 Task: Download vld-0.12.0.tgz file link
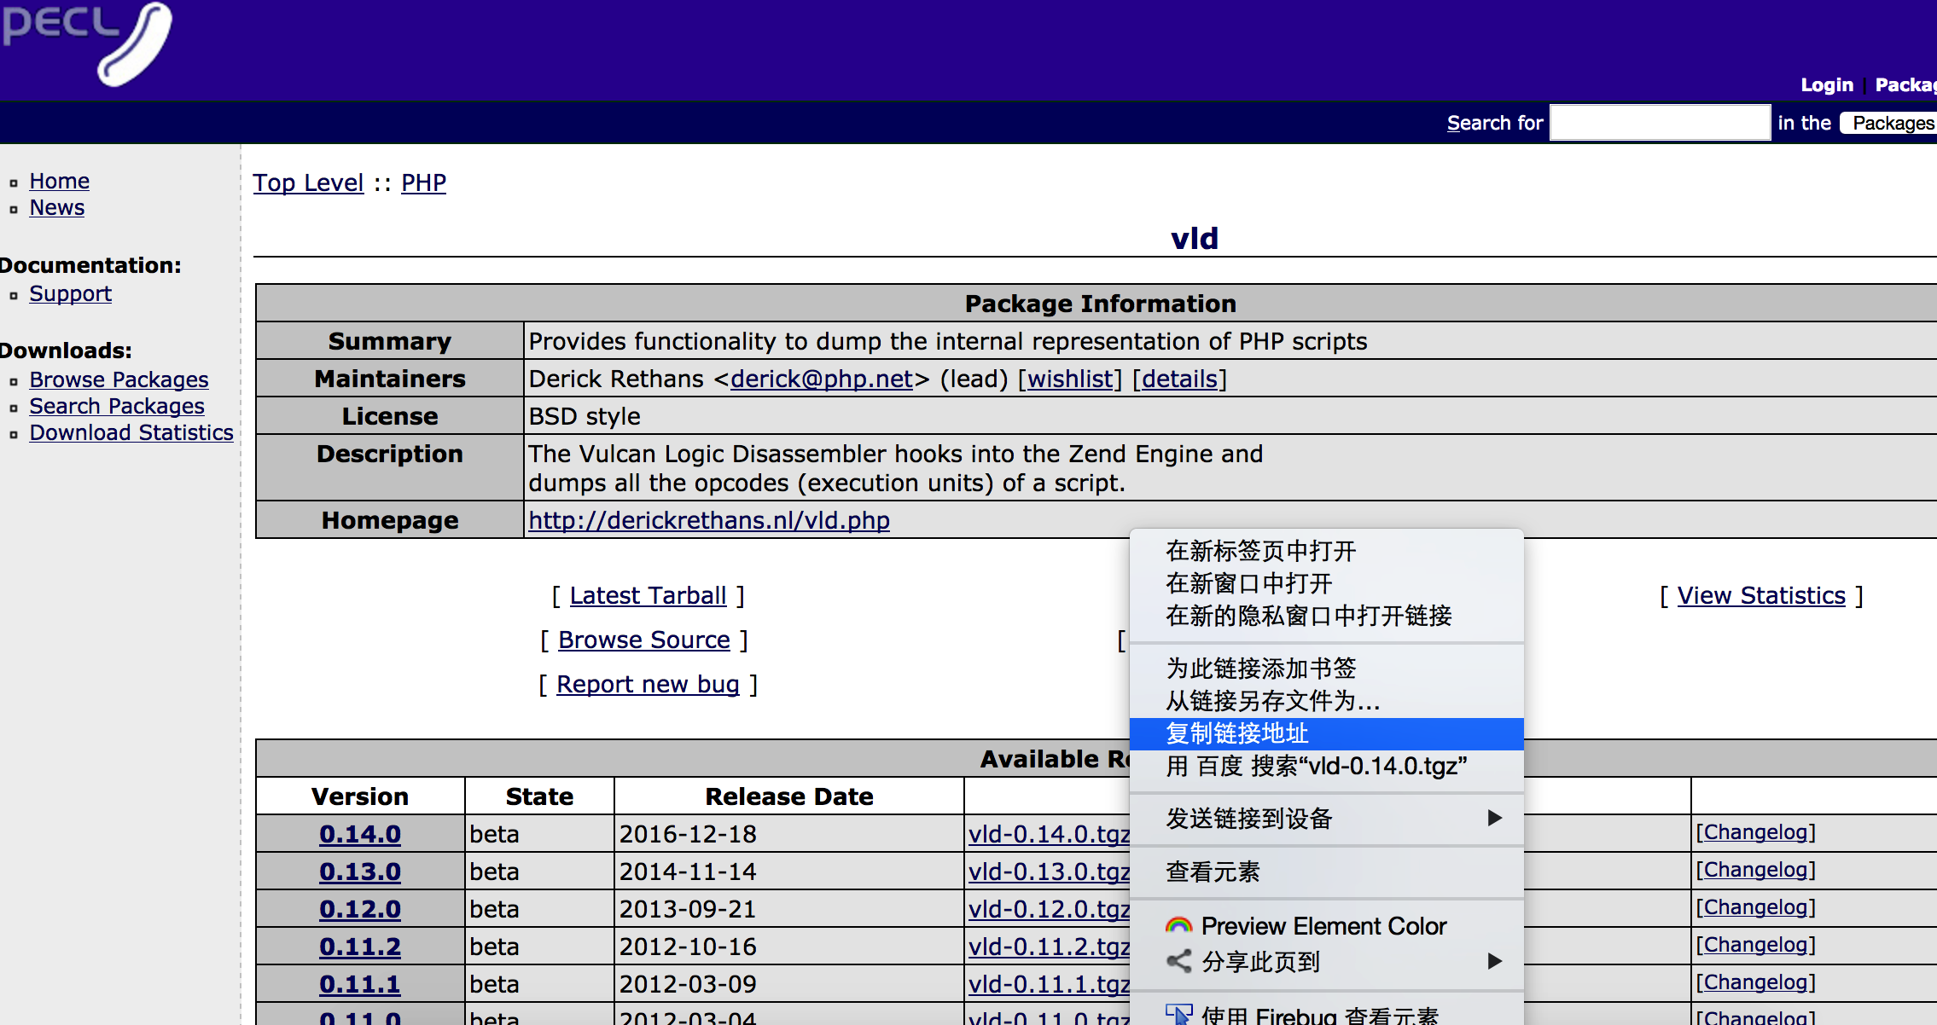[x=1049, y=909]
